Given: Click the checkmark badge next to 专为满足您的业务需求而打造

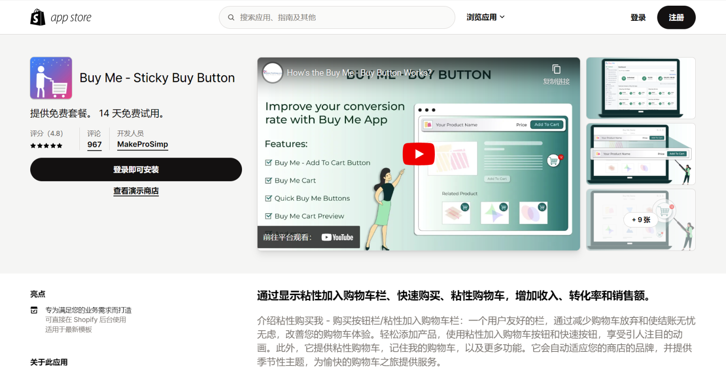Looking at the screenshot, I should click(34, 310).
